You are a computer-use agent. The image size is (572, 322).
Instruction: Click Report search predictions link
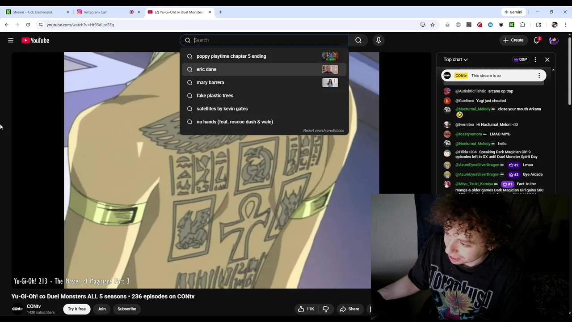pyautogui.click(x=324, y=131)
